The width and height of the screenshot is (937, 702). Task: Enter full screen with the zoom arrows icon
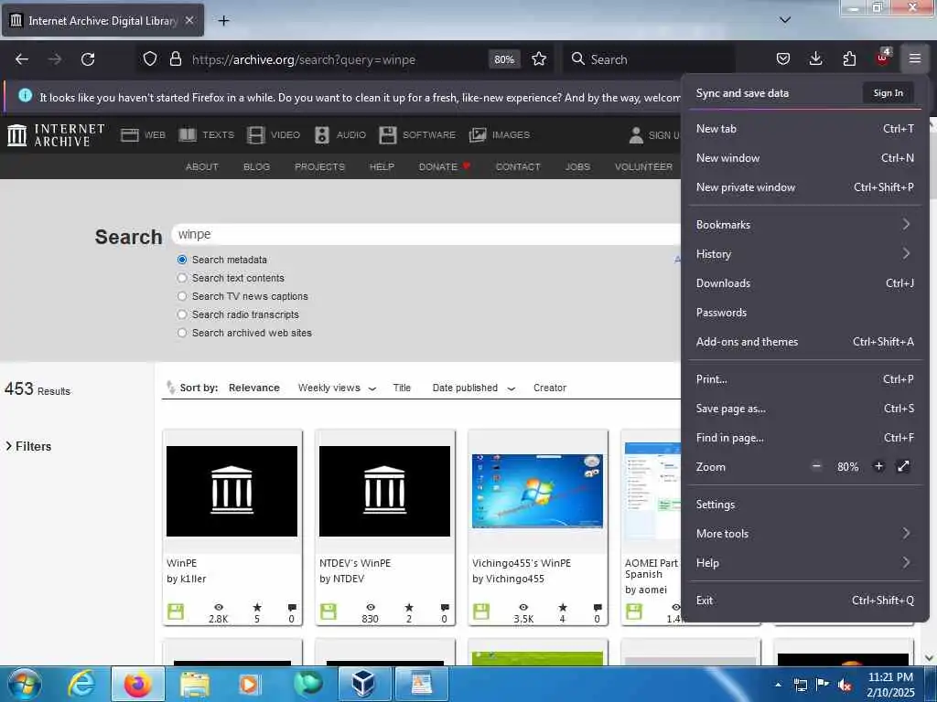[903, 466]
